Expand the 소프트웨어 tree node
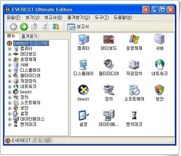 point(9,103)
